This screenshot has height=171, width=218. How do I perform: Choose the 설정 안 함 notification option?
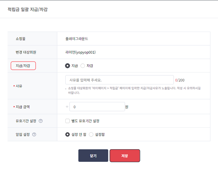[x=68, y=134]
